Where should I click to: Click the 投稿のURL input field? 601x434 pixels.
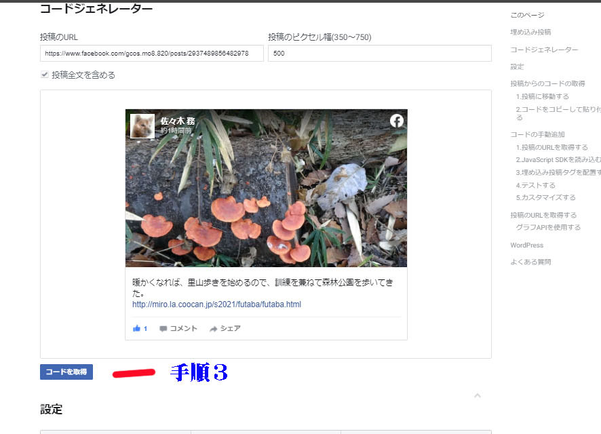coord(151,54)
